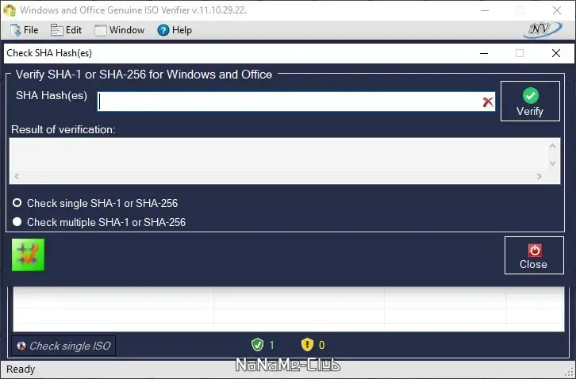576x379 pixels.
Task: Click the Check single ISO button
Action: [63, 346]
